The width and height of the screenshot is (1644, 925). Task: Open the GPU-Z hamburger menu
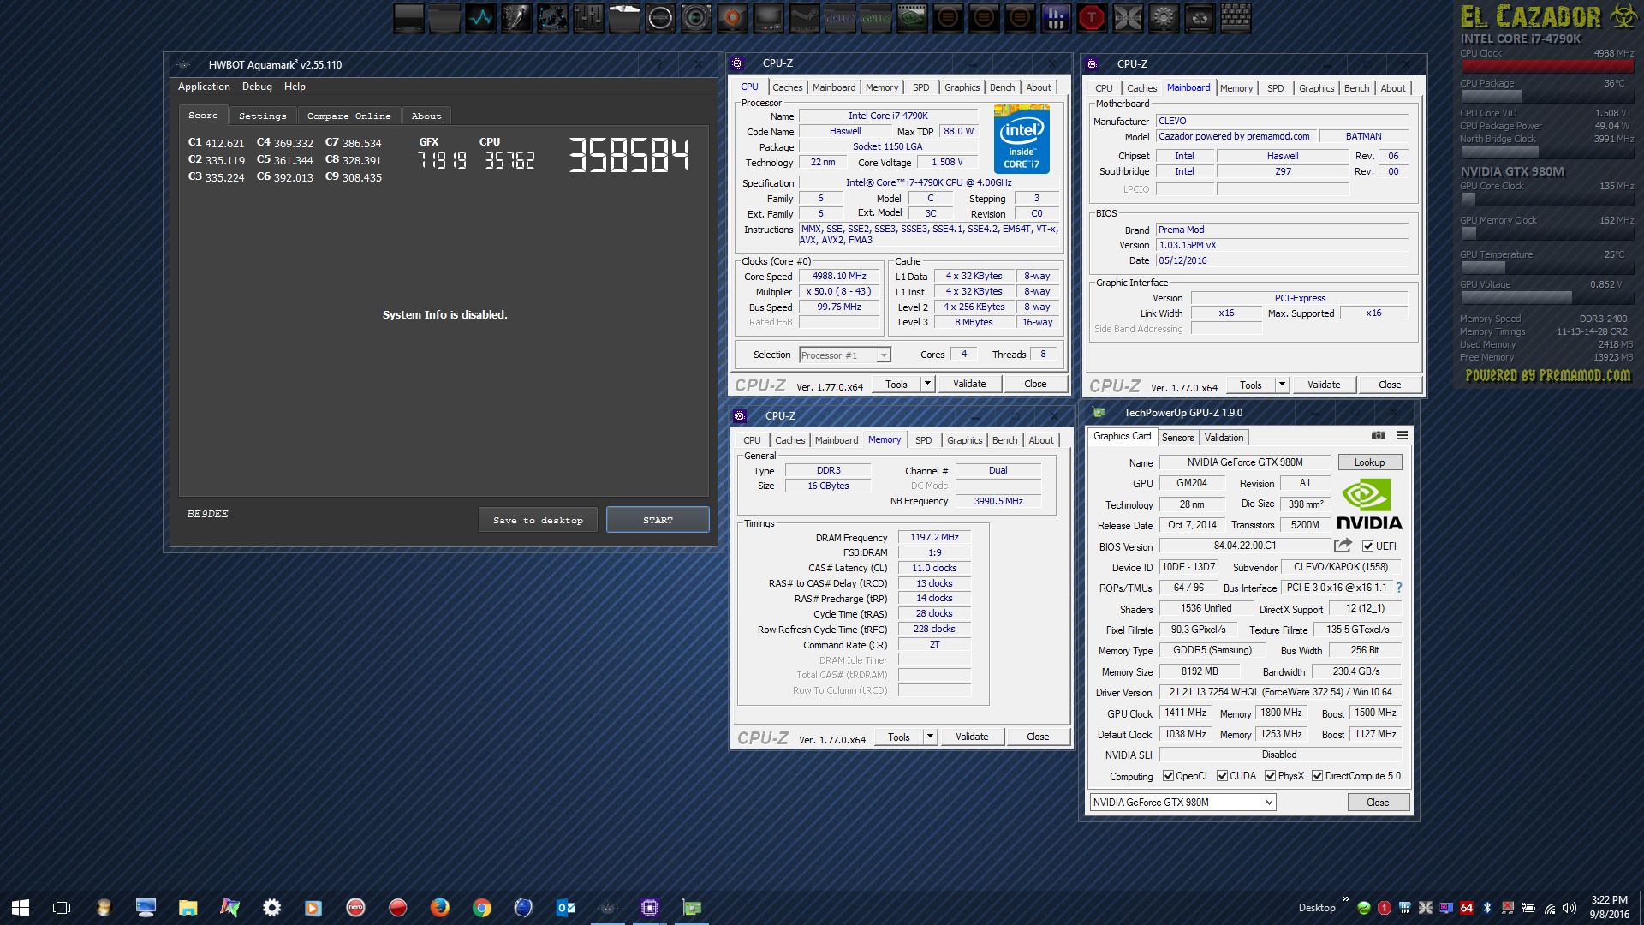tap(1402, 436)
